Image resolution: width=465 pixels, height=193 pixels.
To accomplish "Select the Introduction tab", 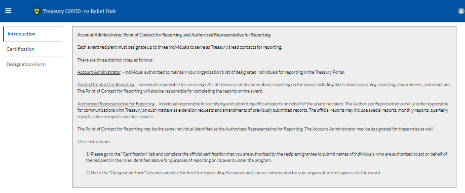I will point(33,34).
